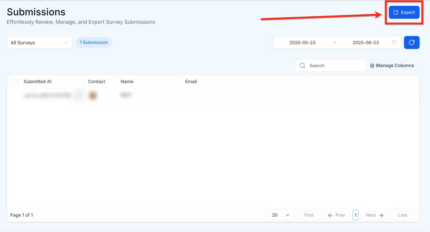Screen dimensions: 430x232
Task: Click the gear icon beside Manage Columns
Action: click(x=372, y=66)
